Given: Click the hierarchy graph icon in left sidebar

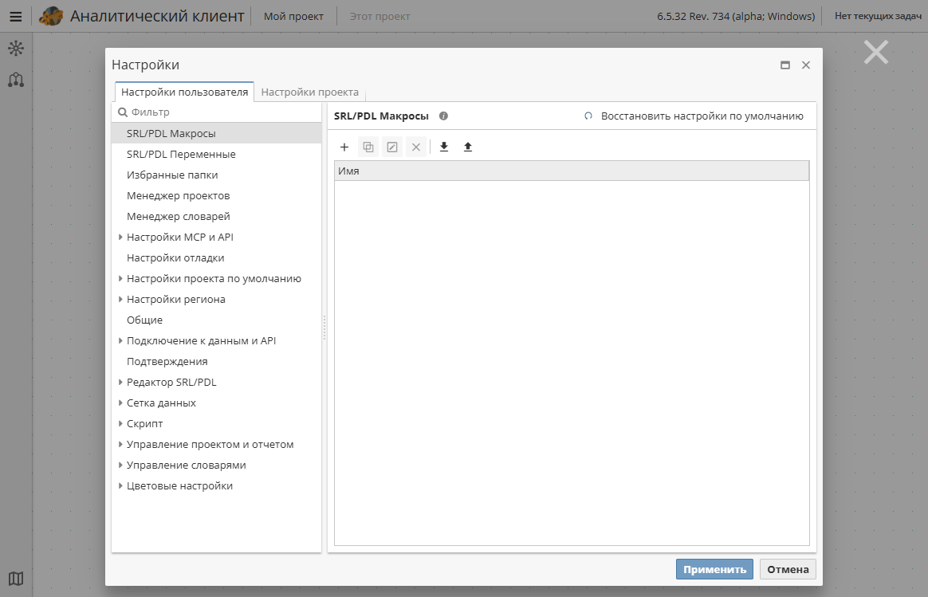Looking at the screenshot, I should [x=15, y=80].
